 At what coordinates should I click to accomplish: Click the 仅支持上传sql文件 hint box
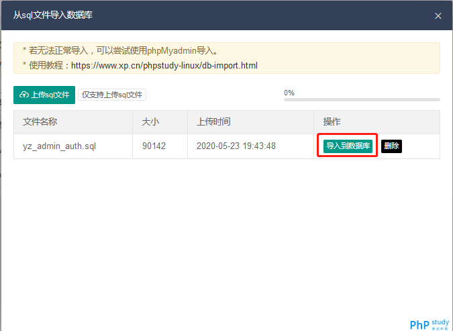pos(112,95)
